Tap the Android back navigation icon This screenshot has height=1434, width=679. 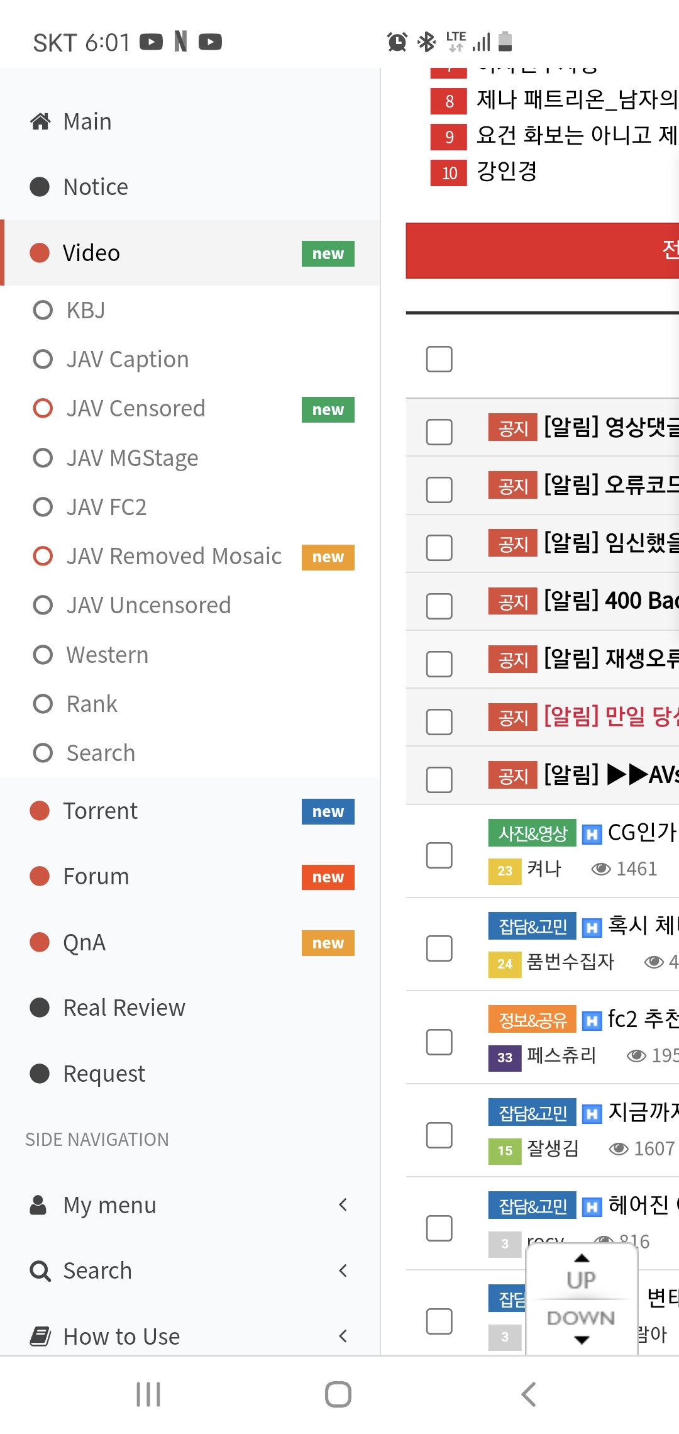pos(529,1394)
